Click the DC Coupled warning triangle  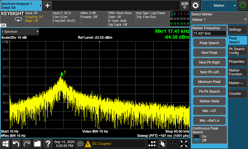tap(88, 144)
